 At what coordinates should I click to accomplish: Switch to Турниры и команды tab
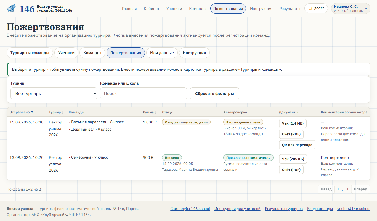(x=30, y=53)
